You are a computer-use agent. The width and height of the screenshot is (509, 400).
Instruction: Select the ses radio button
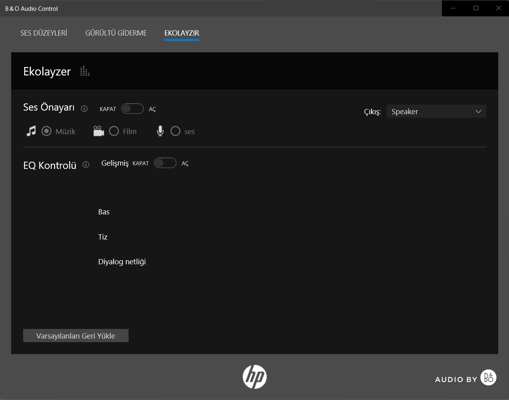tap(176, 131)
